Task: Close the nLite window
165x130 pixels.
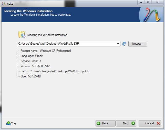Action: tap(157, 2)
